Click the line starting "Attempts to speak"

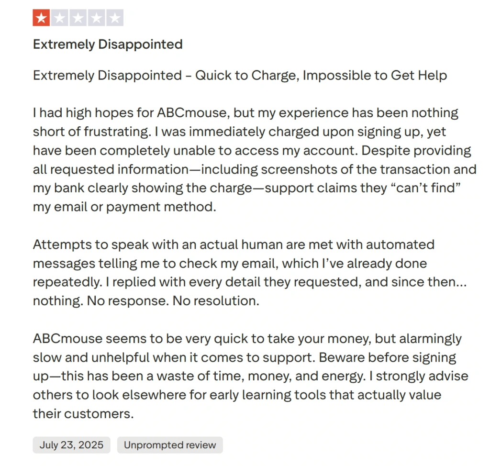(x=234, y=244)
